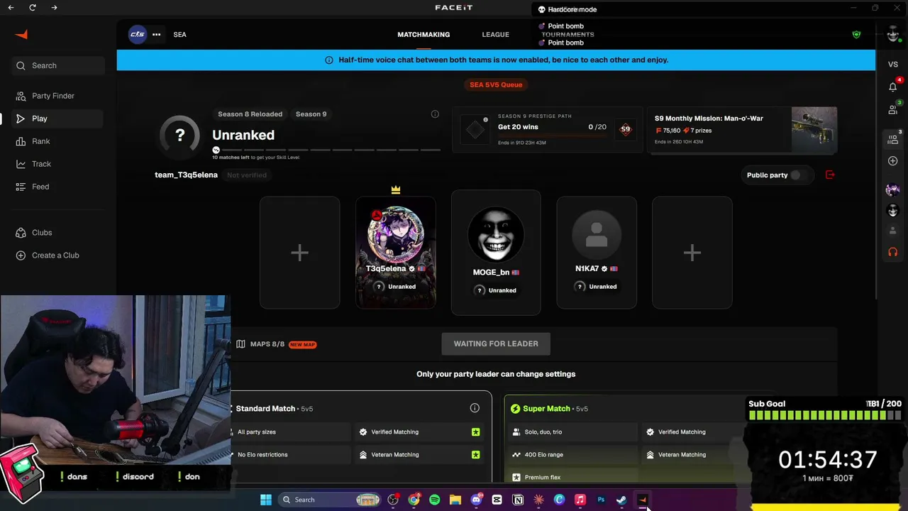Click the unranked skill level progress bar

pos(326,150)
